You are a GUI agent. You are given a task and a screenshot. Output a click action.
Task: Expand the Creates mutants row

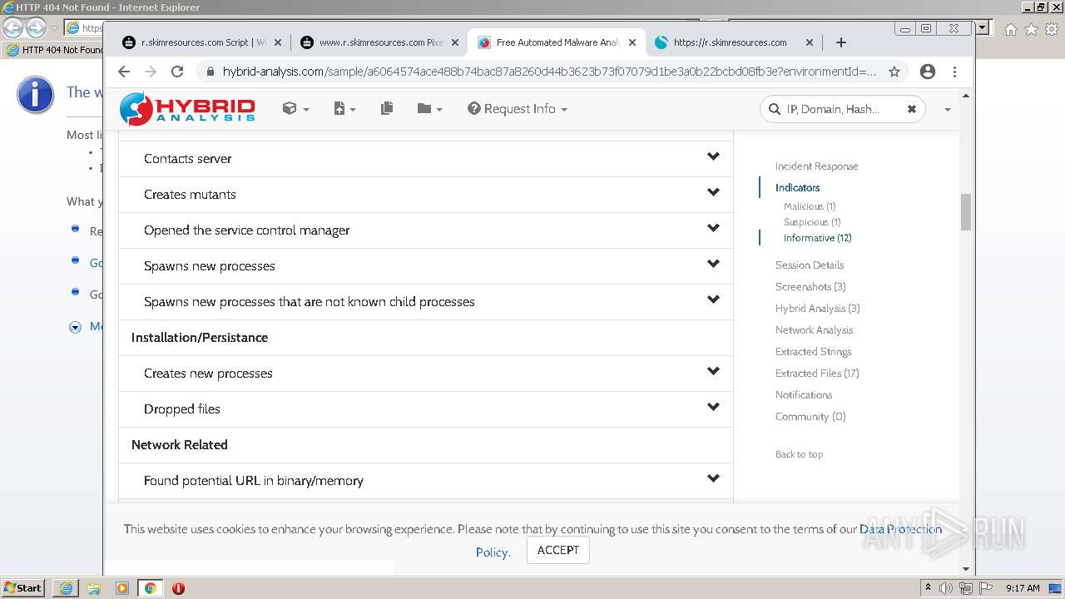[426, 195]
